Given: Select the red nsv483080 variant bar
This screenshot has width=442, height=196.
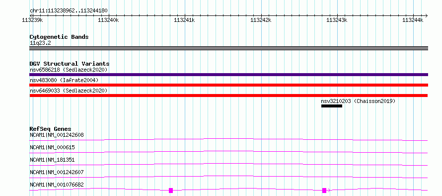Looking at the screenshot, I should 228,85.
